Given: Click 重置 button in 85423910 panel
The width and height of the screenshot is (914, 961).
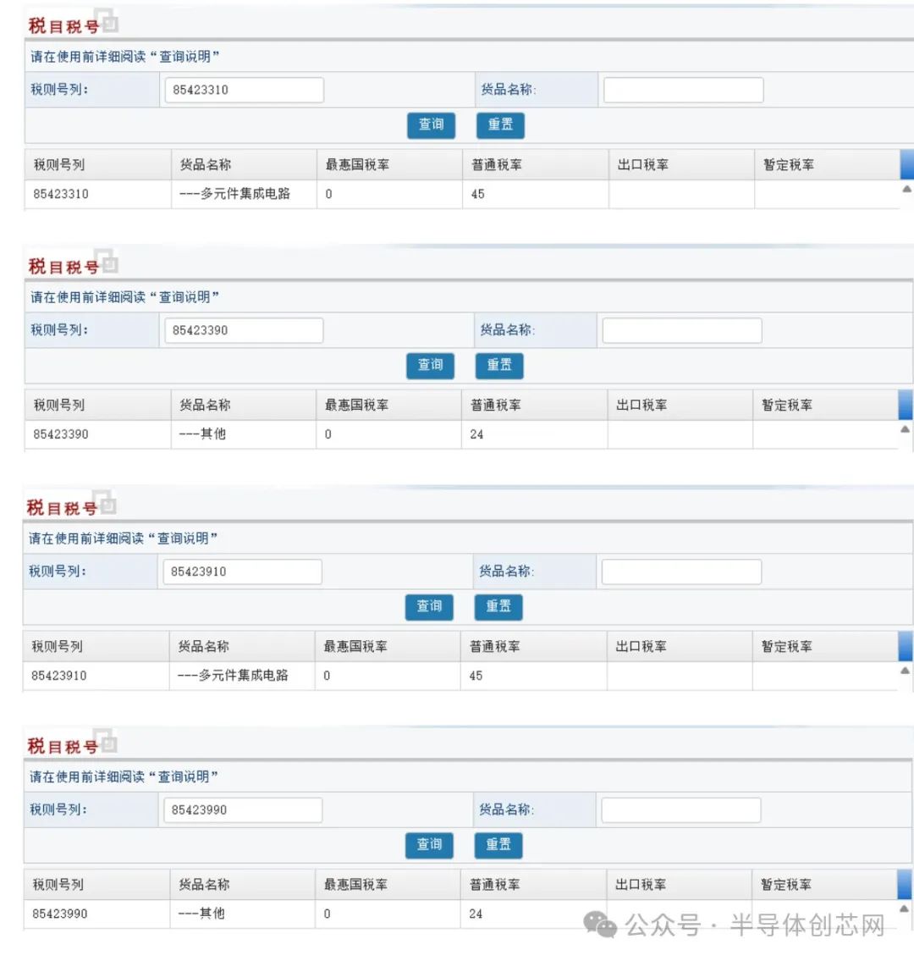Looking at the screenshot, I should click(498, 607).
